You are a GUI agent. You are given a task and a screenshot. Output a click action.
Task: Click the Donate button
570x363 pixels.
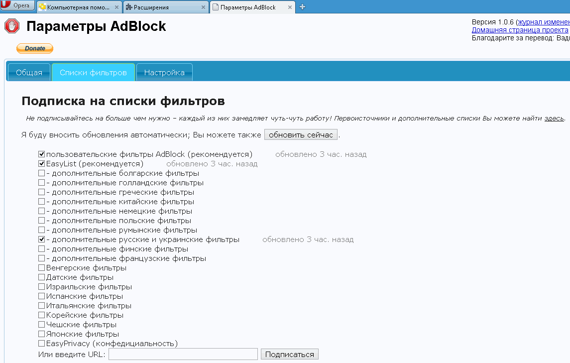[35, 48]
